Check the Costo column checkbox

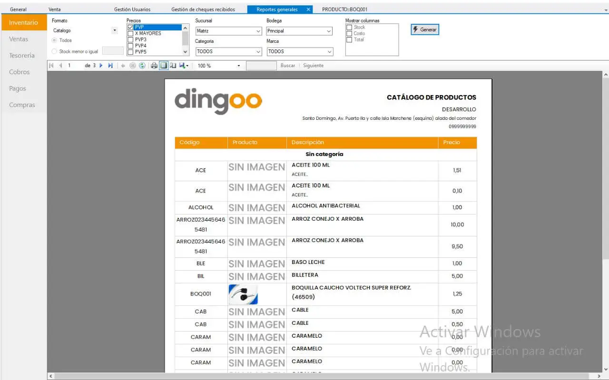coord(349,34)
